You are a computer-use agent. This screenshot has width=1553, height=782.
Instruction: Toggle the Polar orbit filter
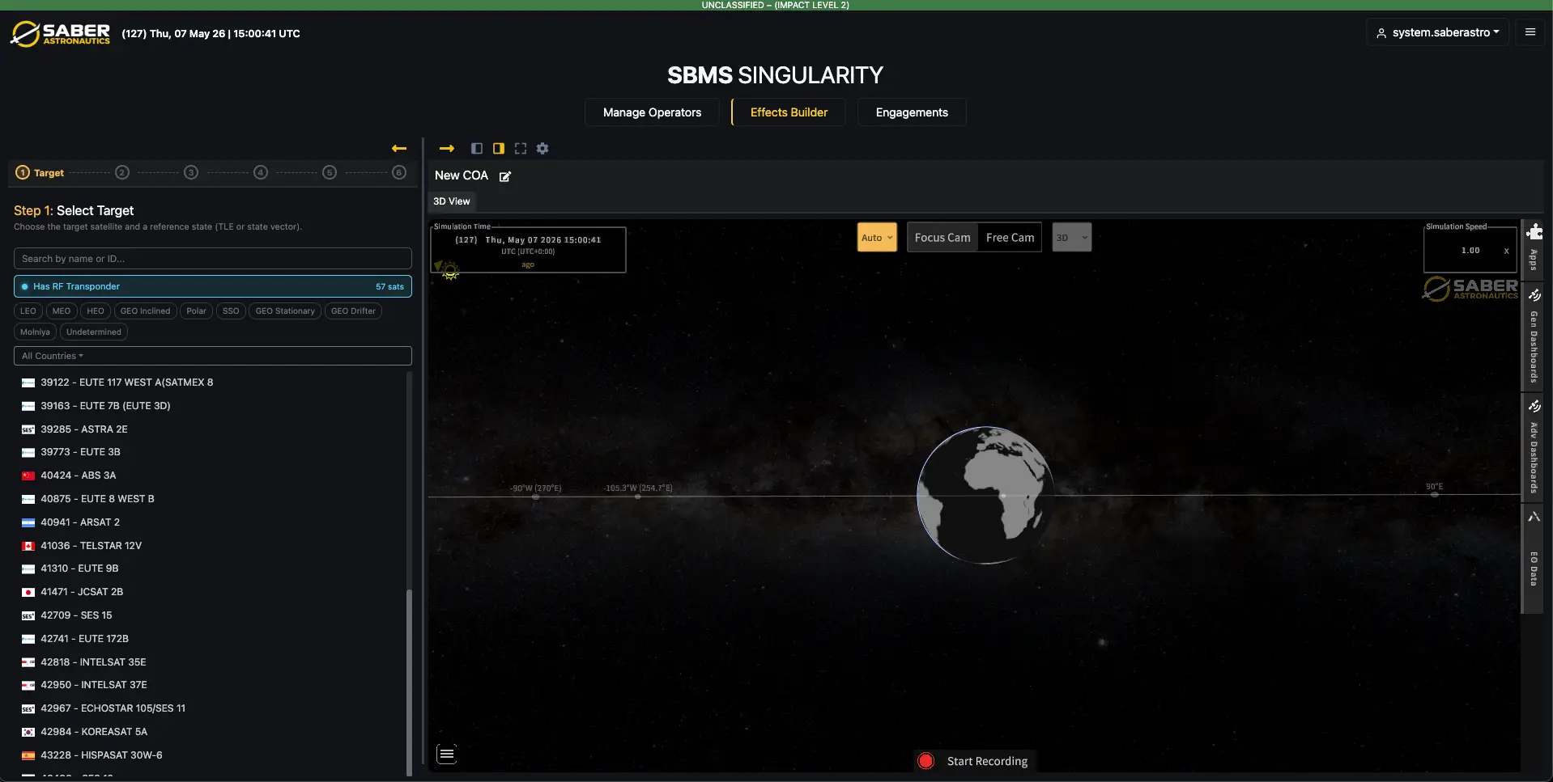click(x=196, y=311)
